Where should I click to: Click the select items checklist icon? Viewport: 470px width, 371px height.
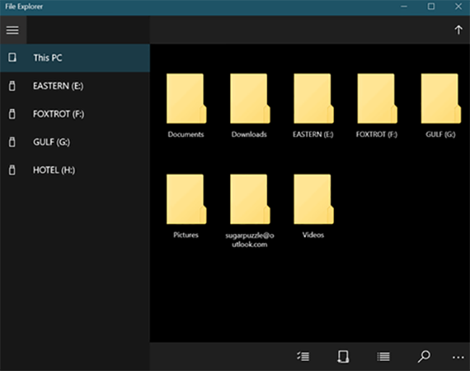click(304, 357)
